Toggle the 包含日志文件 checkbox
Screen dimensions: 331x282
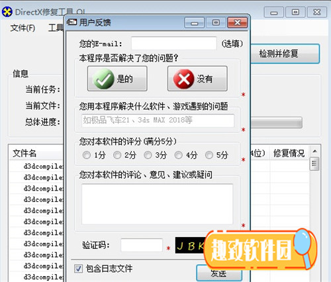78,269
